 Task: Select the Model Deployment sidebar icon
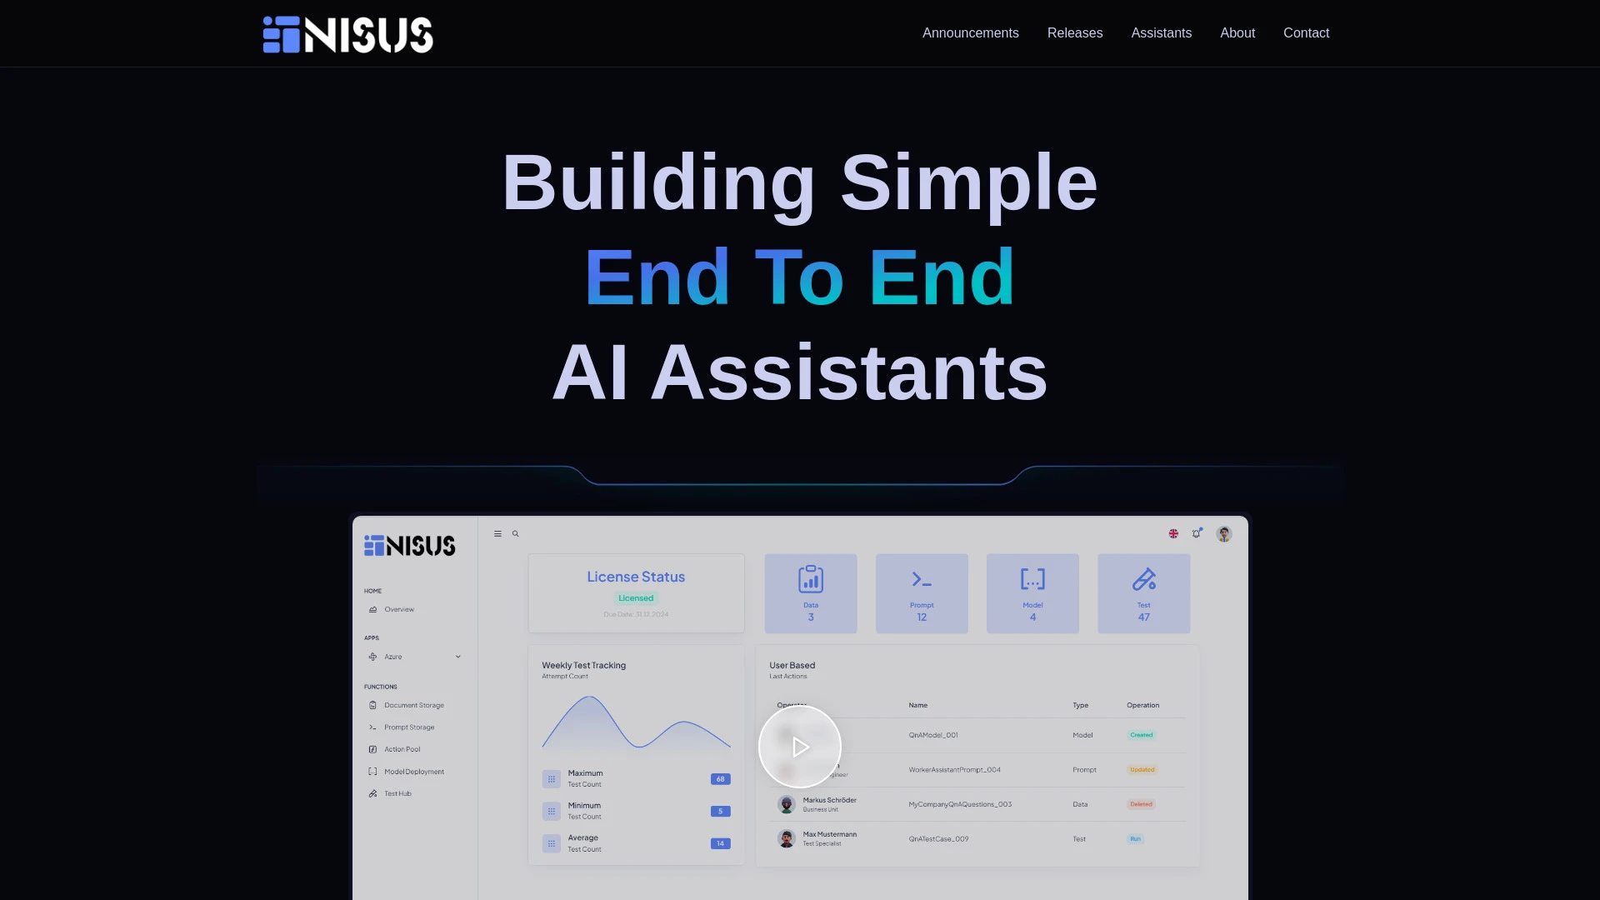pos(373,770)
